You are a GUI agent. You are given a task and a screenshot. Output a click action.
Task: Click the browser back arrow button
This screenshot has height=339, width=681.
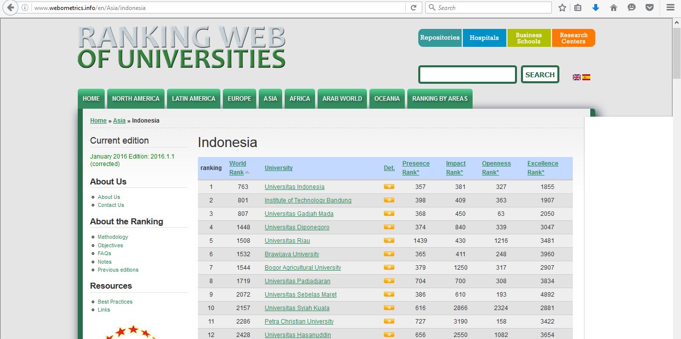(x=10, y=7)
